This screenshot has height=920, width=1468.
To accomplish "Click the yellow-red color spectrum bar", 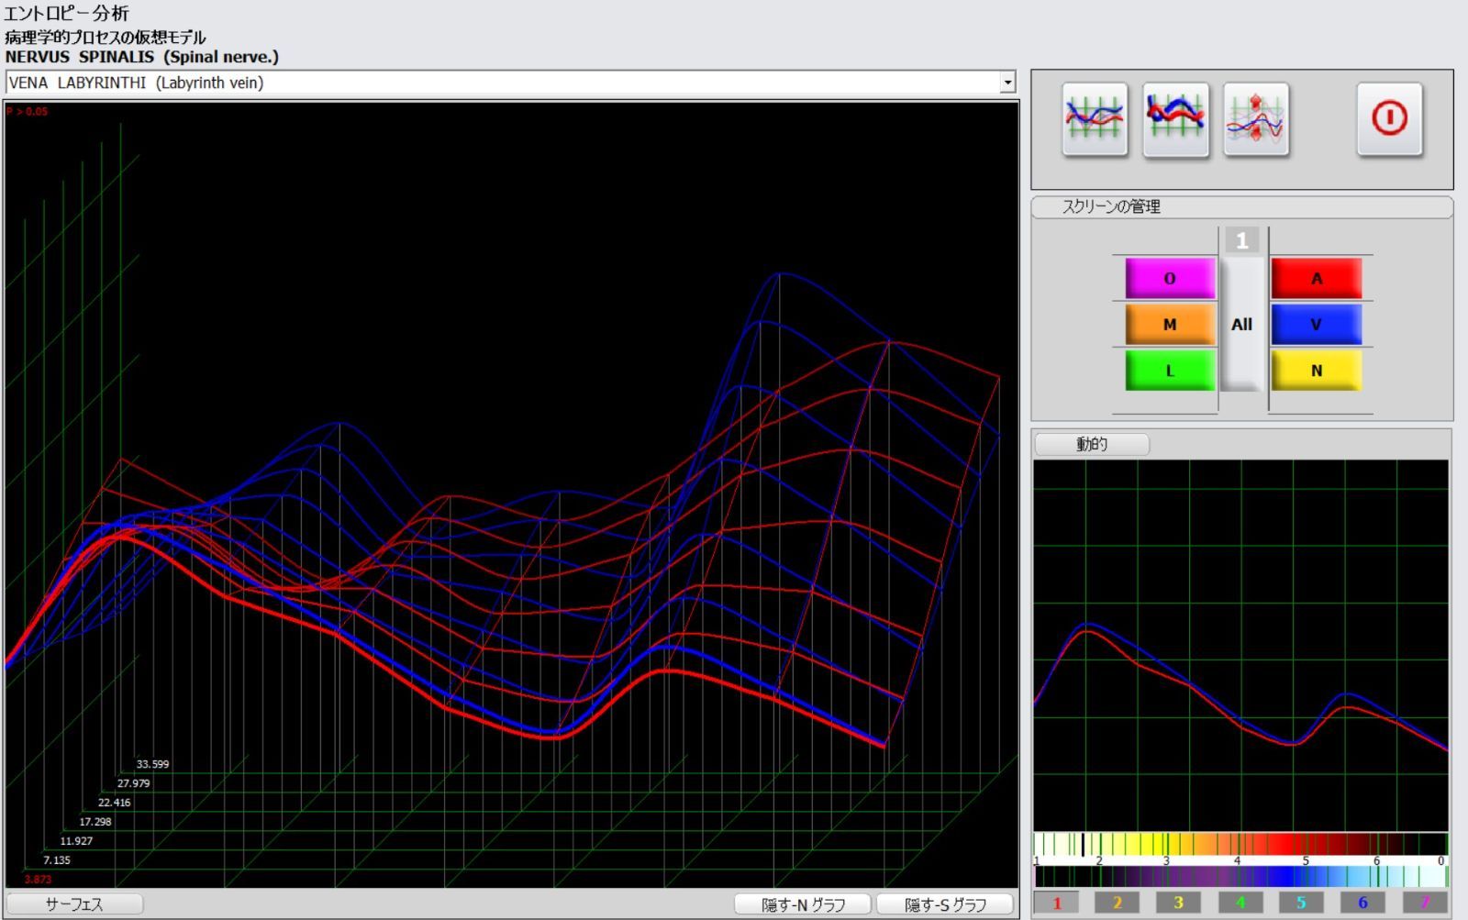I will pos(1240,844).
